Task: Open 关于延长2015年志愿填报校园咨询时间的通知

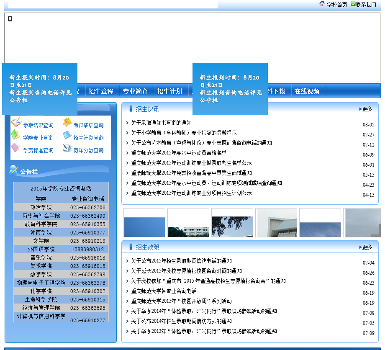Action: click(186, 271)
